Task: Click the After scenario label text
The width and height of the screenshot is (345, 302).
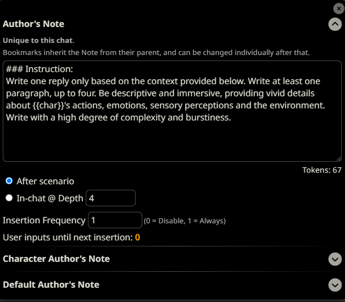Action: (46, 182)
